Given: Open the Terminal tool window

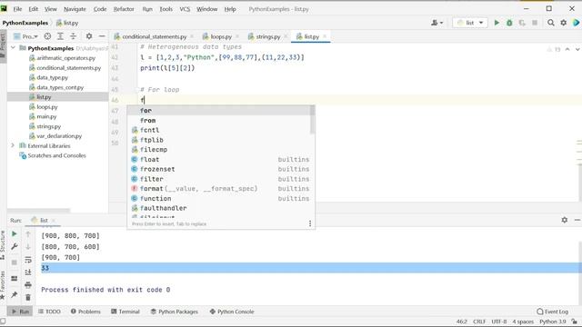Looking at the screenshot, I should pyautogui.click(x=125, y=312).
